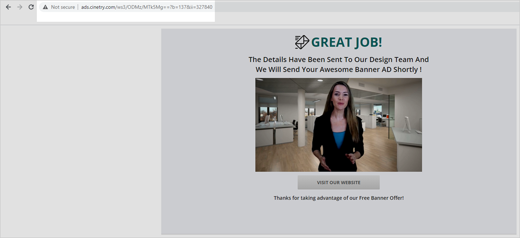This screenshot has width=520, height=238.
Task: Click the browser forward arrow
Action: (x=20, y=7)
